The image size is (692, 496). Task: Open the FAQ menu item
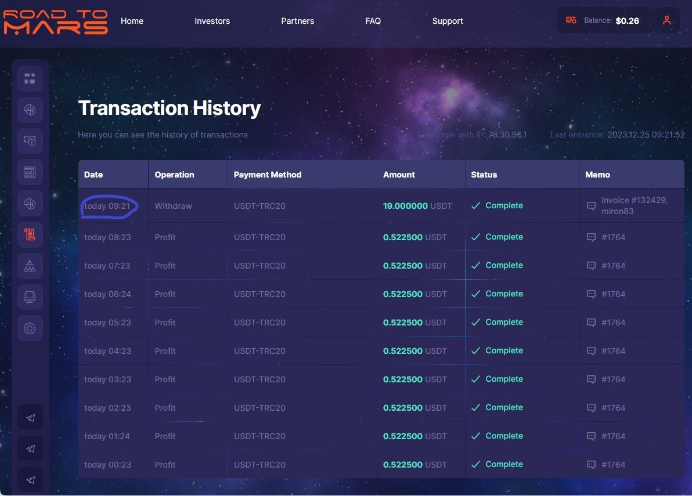373,21
